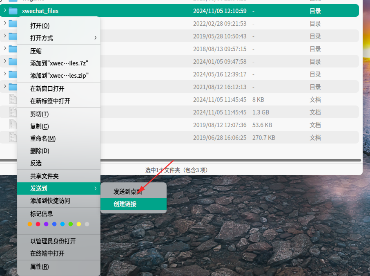Viewport: 370px width, 276px height.
Task: Click the 53.6 KB document file icon
Action: click(13, 124)
